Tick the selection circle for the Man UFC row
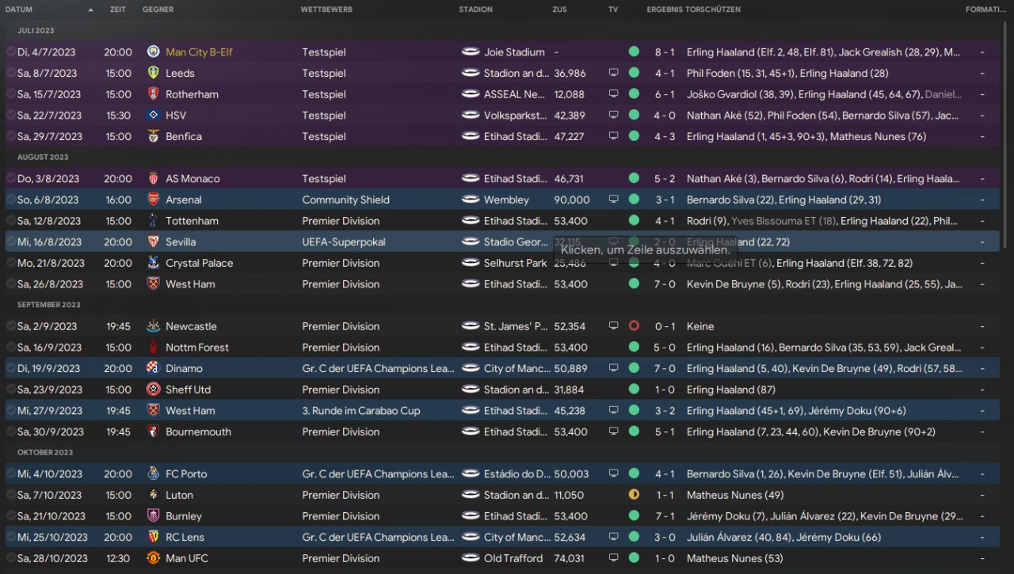Image resolution: width=1014 pixels, height=574 pixels. click(10, 558)
